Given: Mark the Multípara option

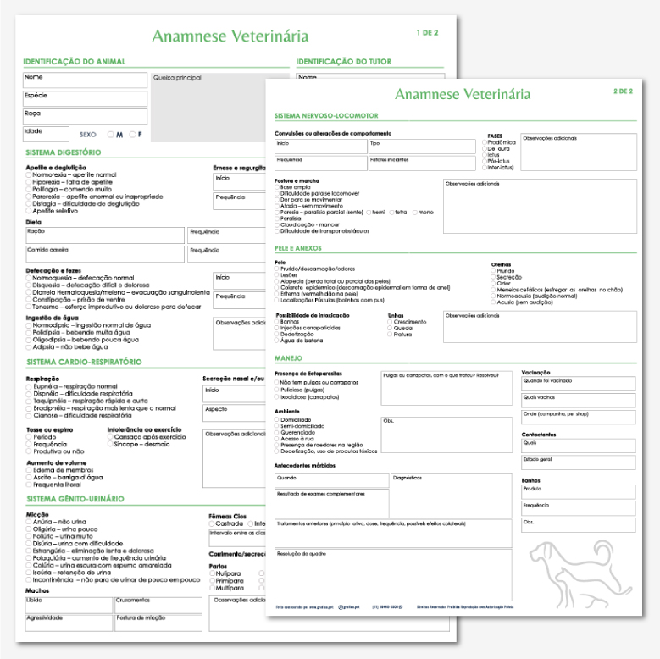Looking at the screenshot, I should (x=212, y=589).
